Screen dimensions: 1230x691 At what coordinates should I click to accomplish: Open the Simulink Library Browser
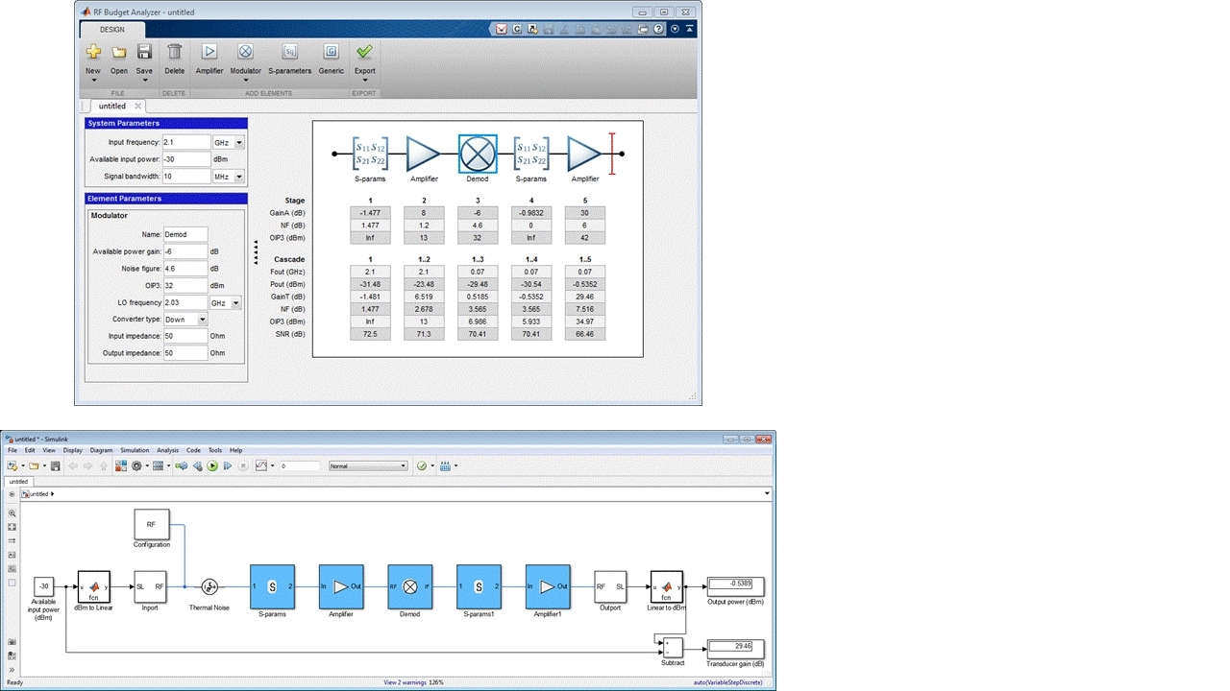pos(120,465)
